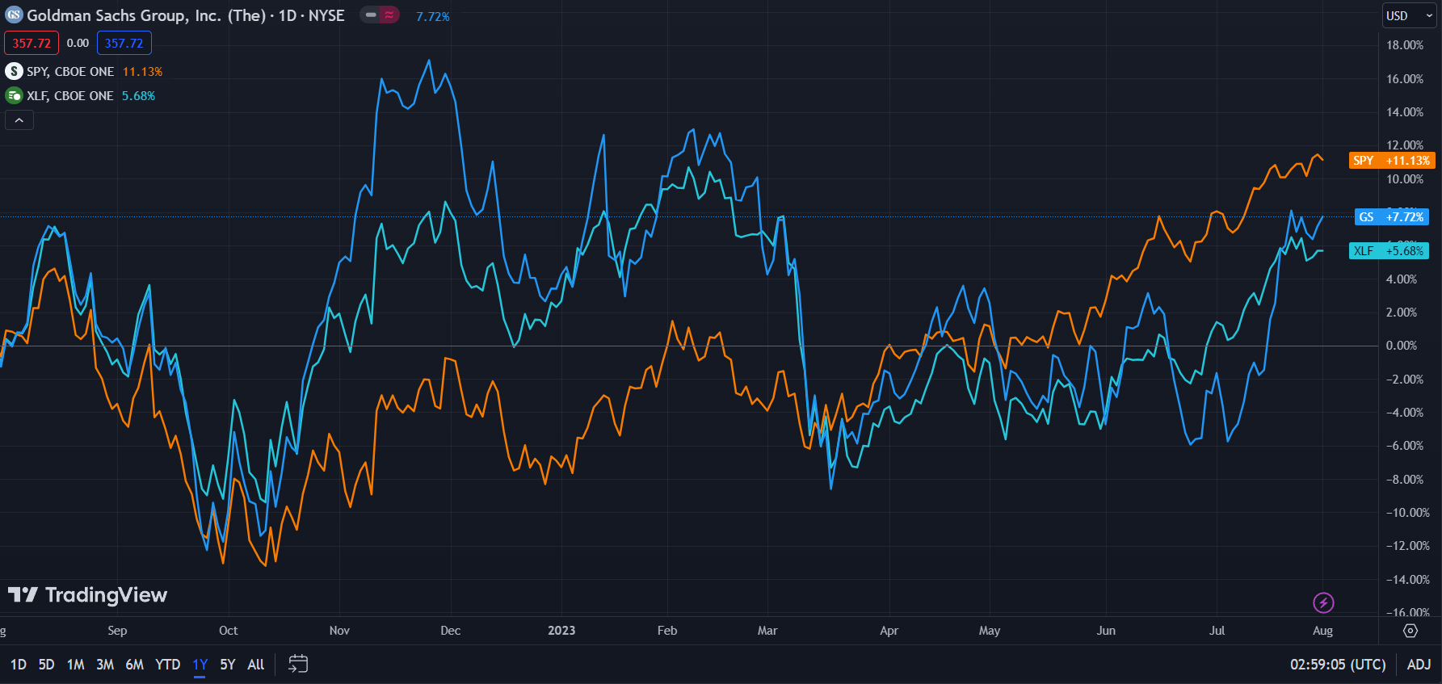Select the 3M time range
1442x684 pixels.
tap(105, 665)
